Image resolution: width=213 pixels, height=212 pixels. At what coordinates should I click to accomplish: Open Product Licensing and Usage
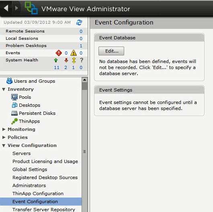click(45, 161)
